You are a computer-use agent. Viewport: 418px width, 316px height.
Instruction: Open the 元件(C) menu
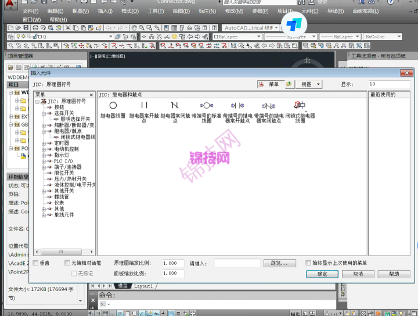[x=310, y=11]
